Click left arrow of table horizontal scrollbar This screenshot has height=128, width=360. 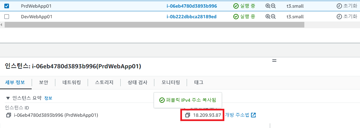tap(2, 25)
